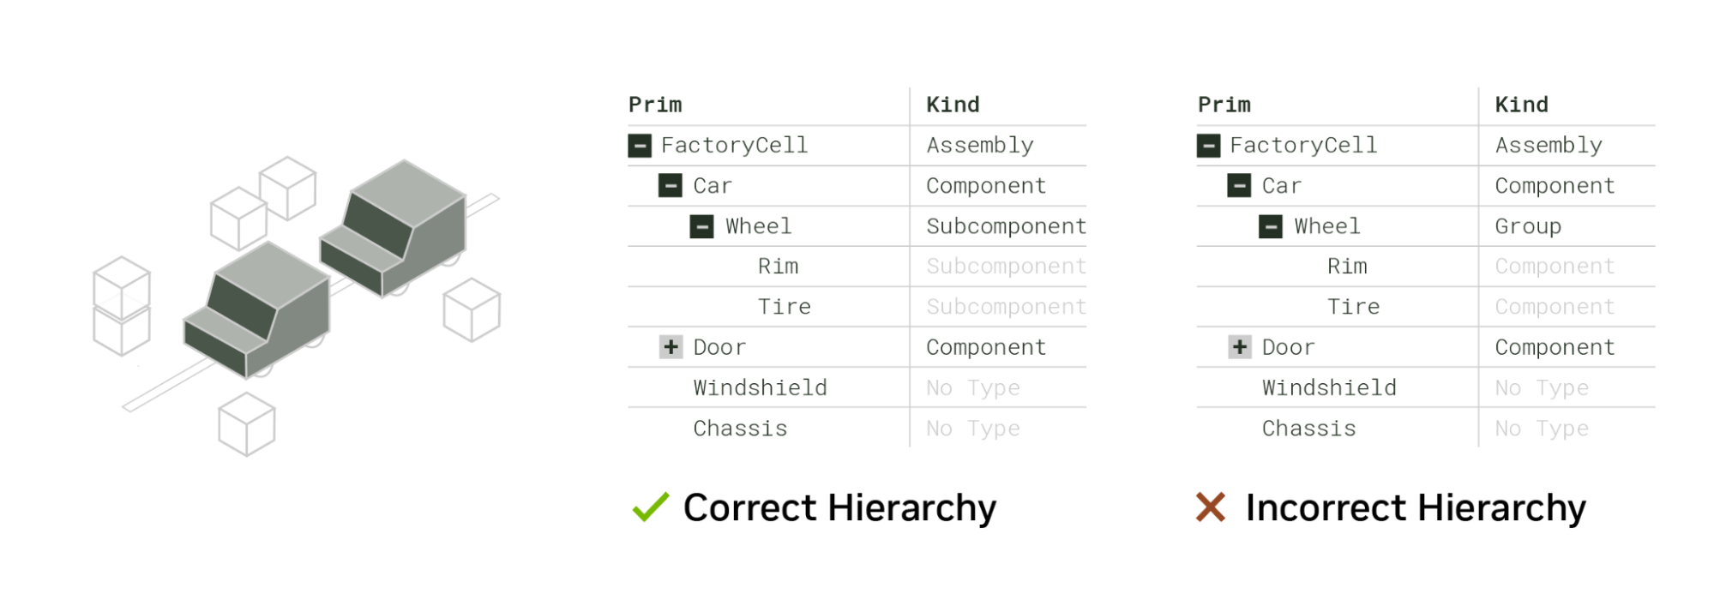Image resolution: width=1714 pixels, height=594 pixels.
Task: Click the front car in the illustration
Action: coord(256,309)
